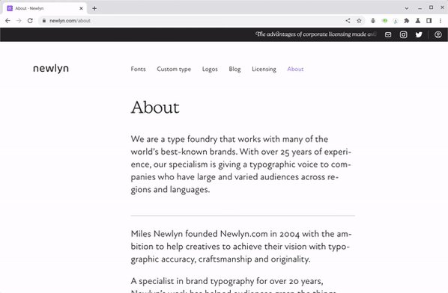Reload the newlyn.com page
Image resolution: width=448 pixels, height=293 pixels.
(30, 20)
